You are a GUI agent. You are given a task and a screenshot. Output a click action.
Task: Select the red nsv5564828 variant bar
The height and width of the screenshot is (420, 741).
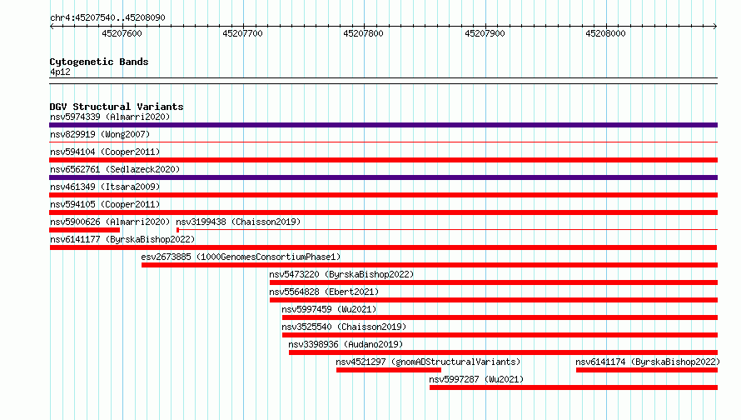click(494, 300)
